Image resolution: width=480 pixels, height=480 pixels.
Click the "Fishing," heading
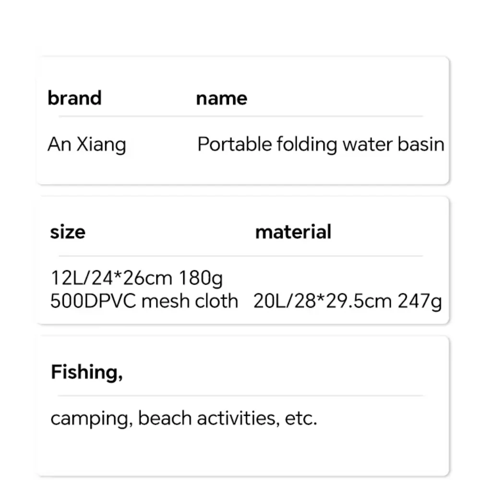(x=87, y=372)
